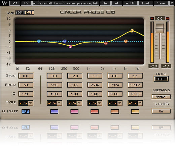Click the LF band filter shape icon
Screen dimensions: 175x151
pyautogui.click(x=23, y=103)
